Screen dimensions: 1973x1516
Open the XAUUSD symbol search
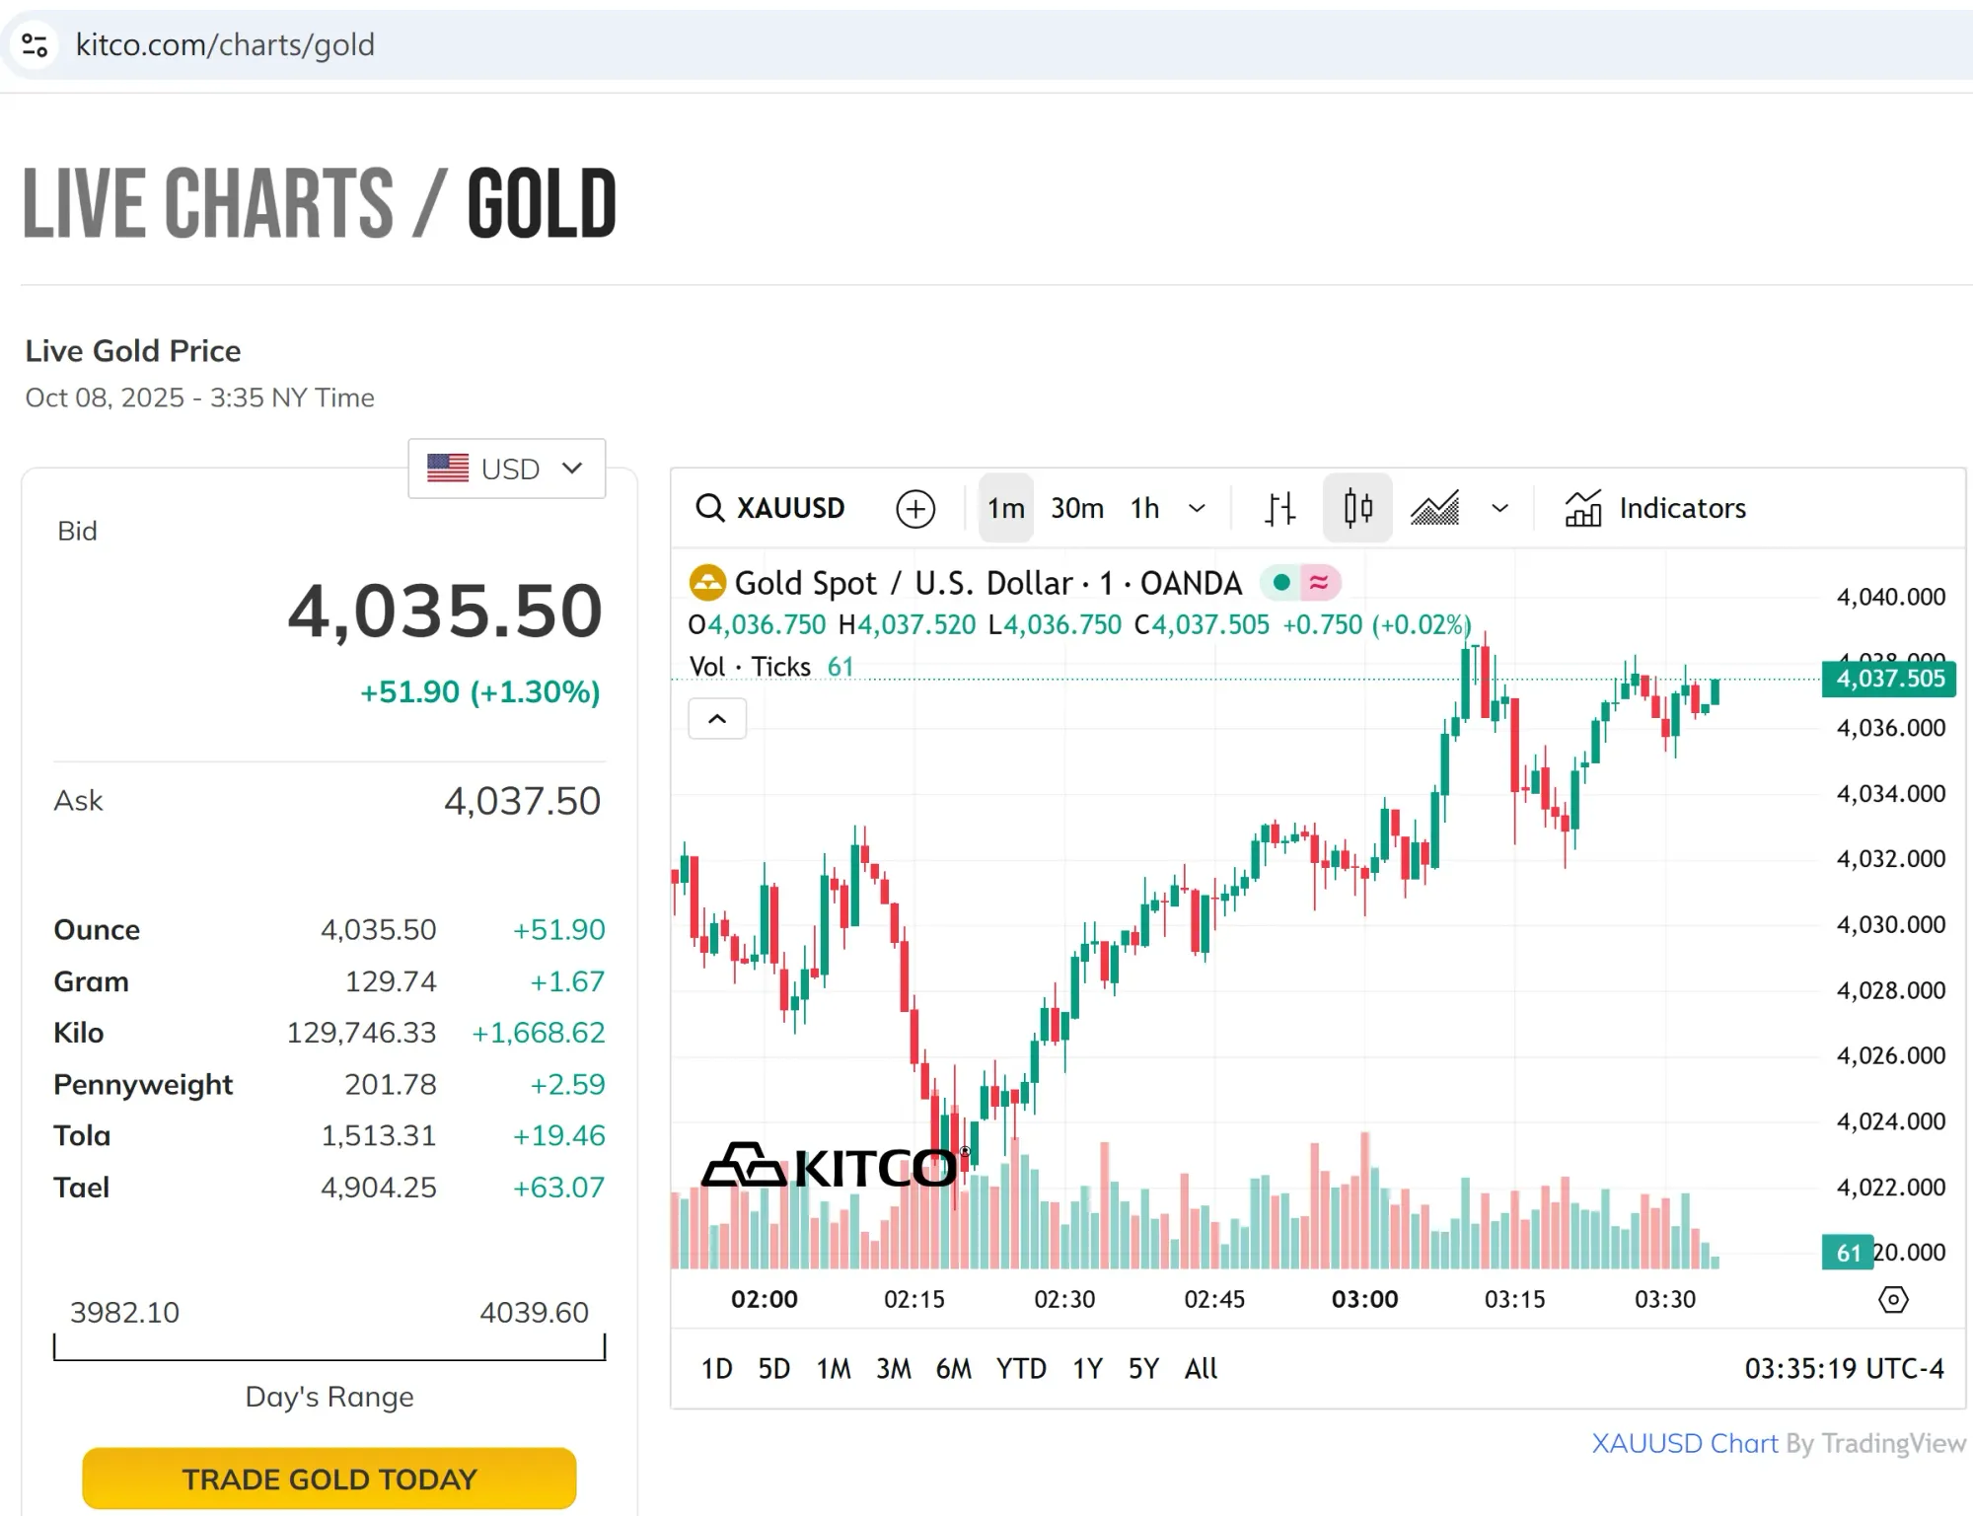pos(770,508)
